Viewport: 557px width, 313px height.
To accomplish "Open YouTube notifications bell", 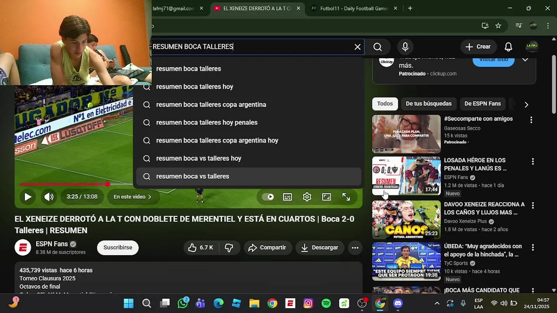I will [x=508, y=47].
